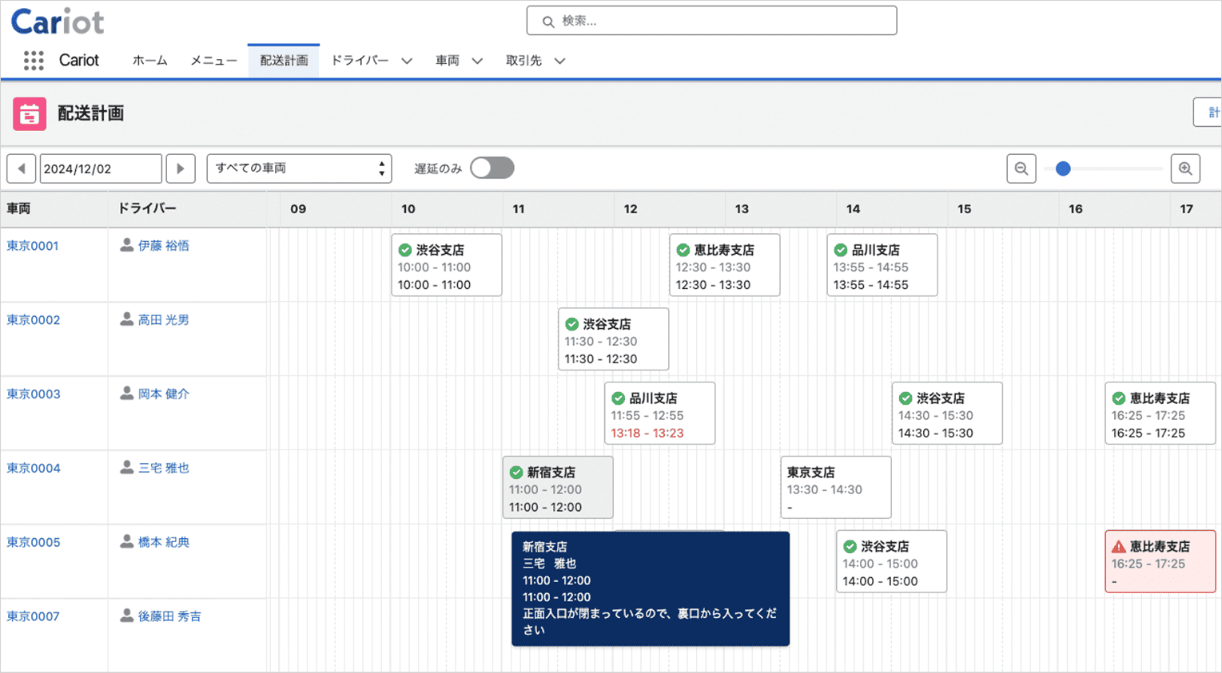Image resolution: width=1222 pixels, height=673 pixels.
Task: Switch to the ホーム tab
Action: [x=149, y=61]
